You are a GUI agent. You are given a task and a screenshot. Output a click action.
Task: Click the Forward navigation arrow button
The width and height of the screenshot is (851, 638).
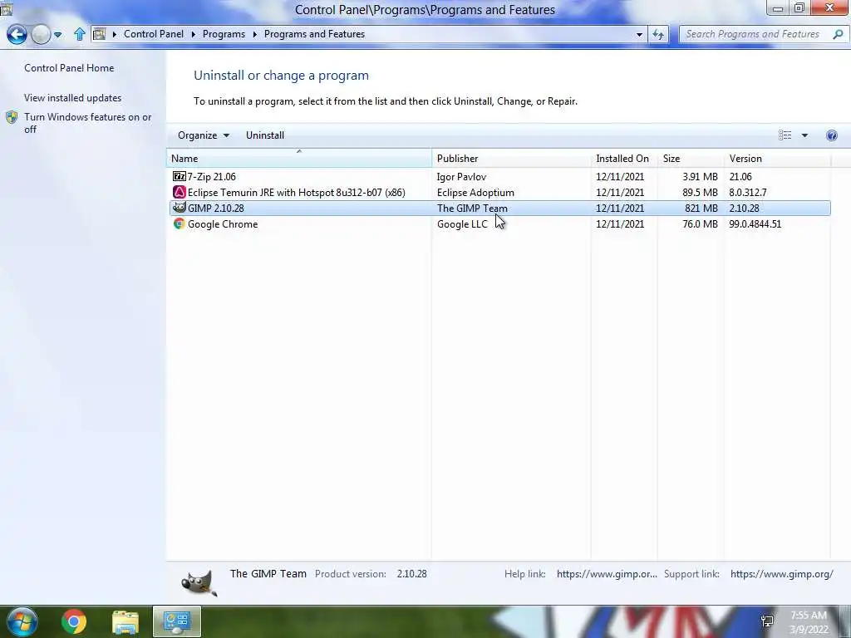(x=41, y=34)
